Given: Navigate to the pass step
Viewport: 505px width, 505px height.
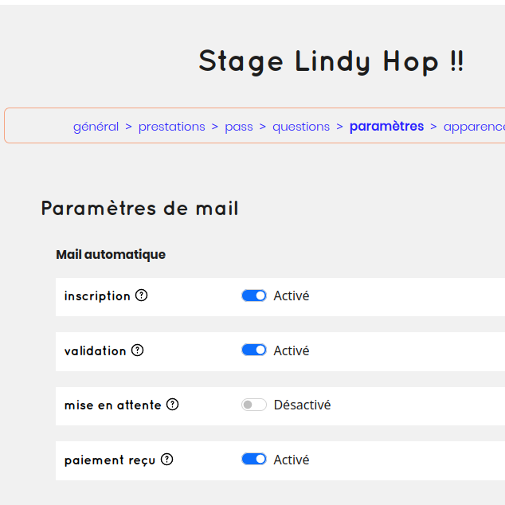Looking at the screenshot, I should point(238,127).
